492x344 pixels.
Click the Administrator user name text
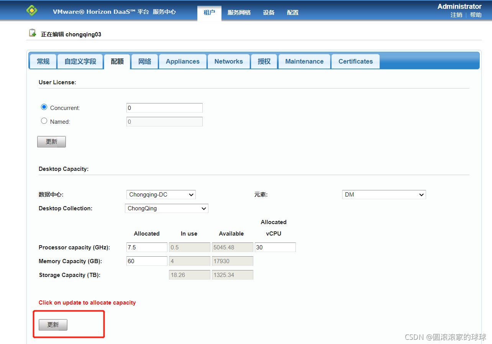459,6
